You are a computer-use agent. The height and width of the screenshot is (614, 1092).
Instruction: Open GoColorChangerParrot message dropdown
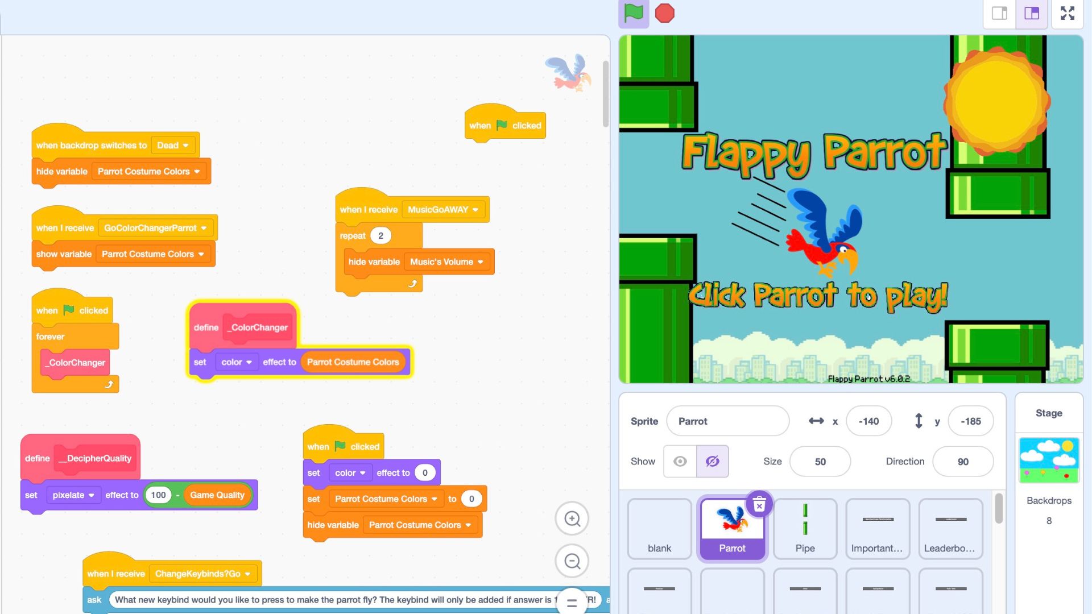(x=155, y=228)
